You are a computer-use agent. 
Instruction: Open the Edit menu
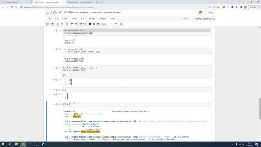click(x=57, y=18)
